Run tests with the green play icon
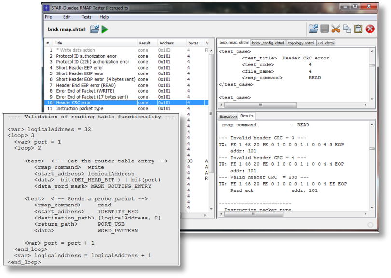This screenshot has width=391, height=278. click(105, 29)
